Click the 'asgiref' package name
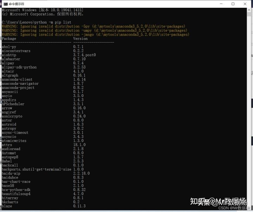Screen dimensions: 253x212 pyautogui.click(x=9, y=112)
